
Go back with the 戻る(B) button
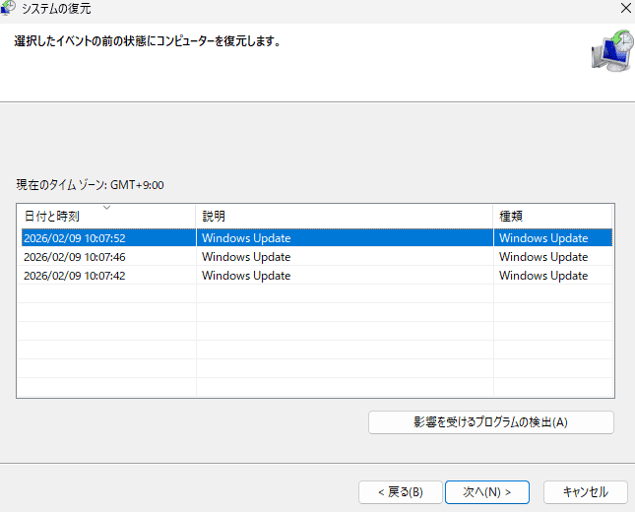click(x=400, y=492)
